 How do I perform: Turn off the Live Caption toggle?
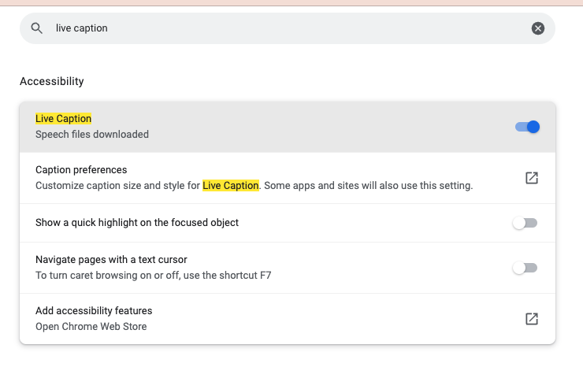527,127
